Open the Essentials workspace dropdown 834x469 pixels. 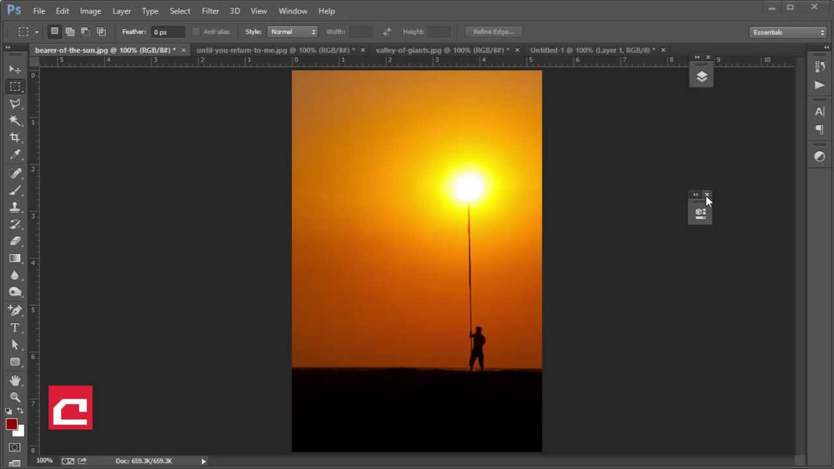(x=788, y=32)
